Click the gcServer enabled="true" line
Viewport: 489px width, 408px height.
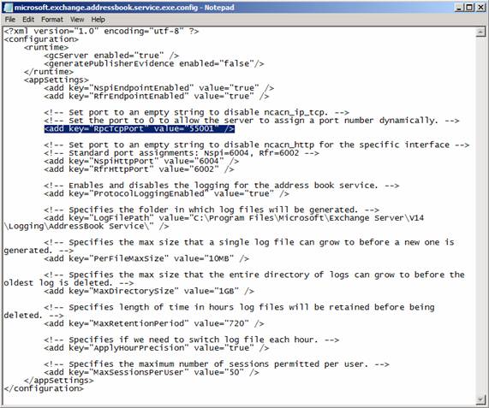click(x=111, y=56)
